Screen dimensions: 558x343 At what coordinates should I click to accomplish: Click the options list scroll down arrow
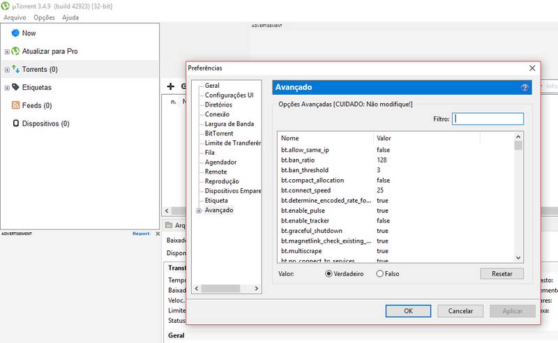coord(518,258)
